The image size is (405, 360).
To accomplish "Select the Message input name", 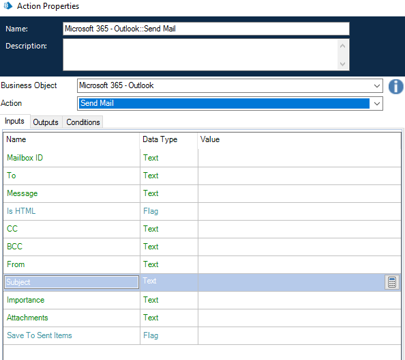I will pyautogui.click(x=22, y=193).
